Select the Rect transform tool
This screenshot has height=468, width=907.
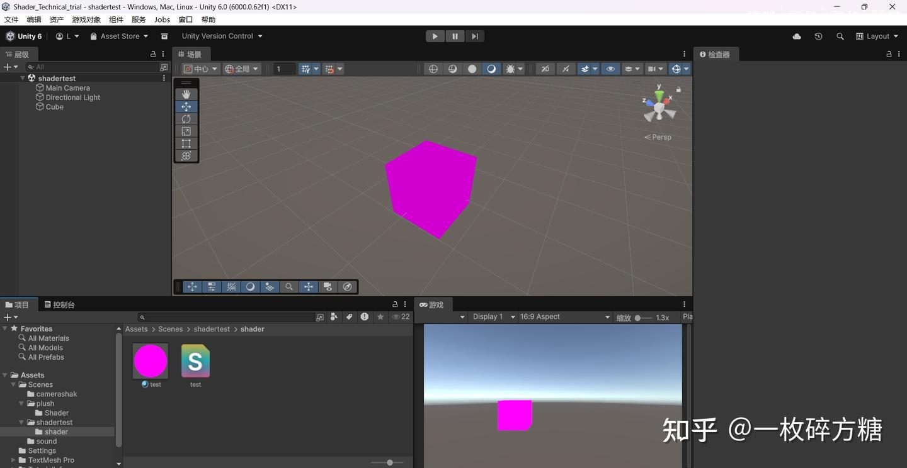(x=186, y=143)
